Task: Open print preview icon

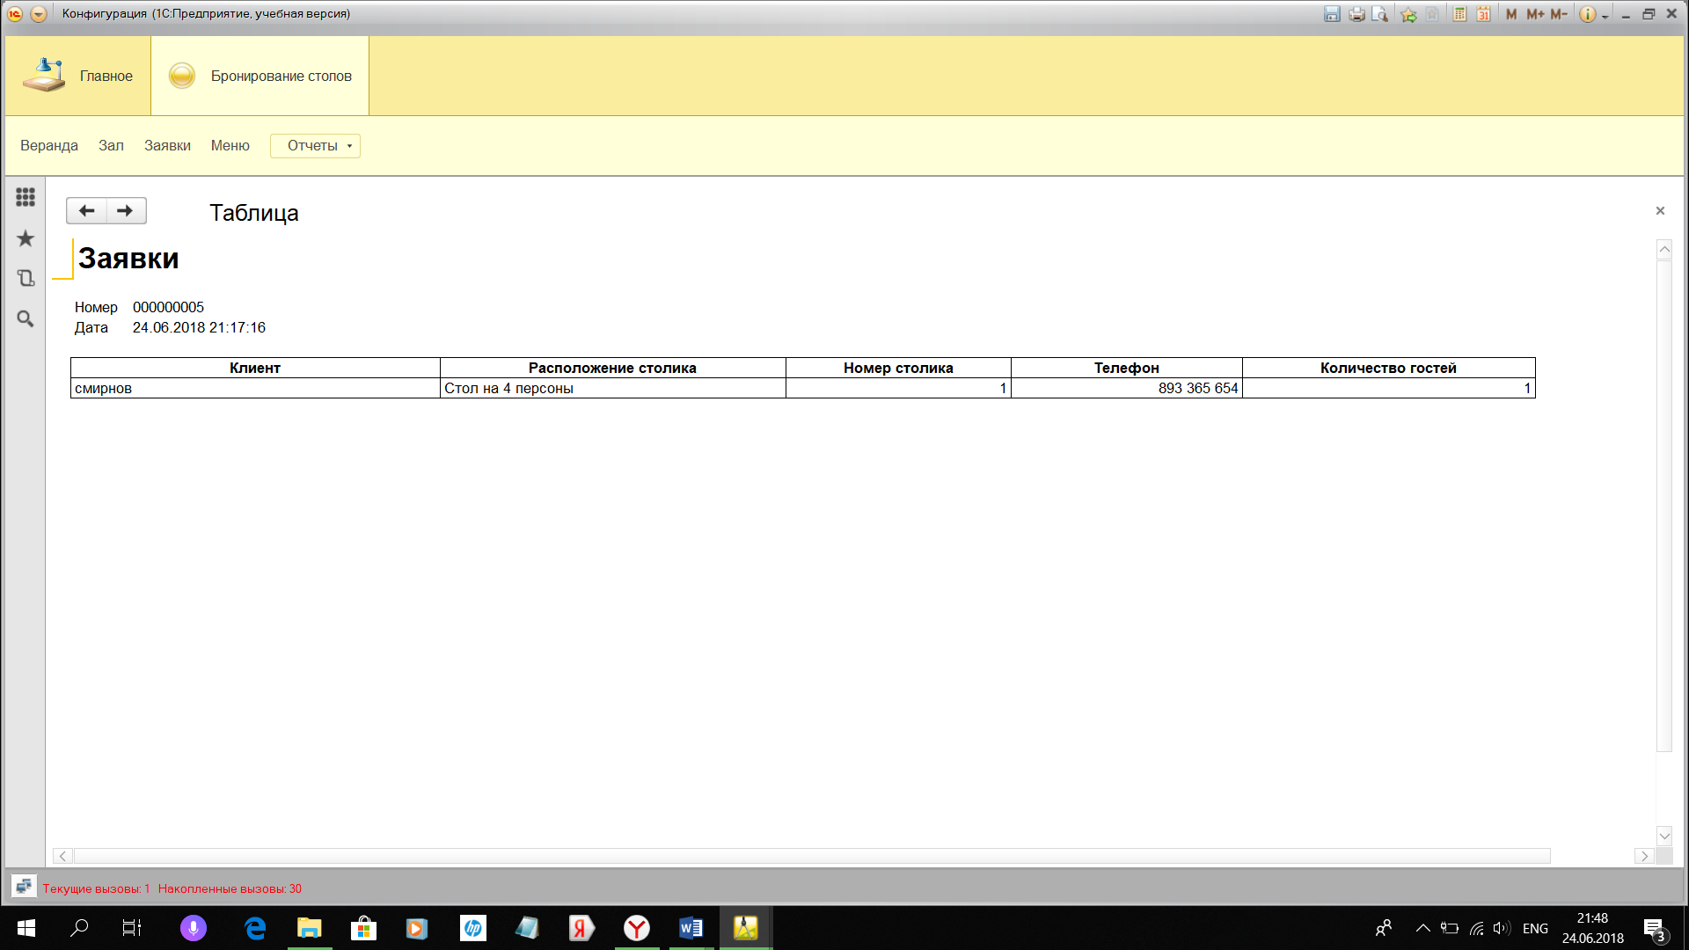Action: click(x=1379, y=14)
